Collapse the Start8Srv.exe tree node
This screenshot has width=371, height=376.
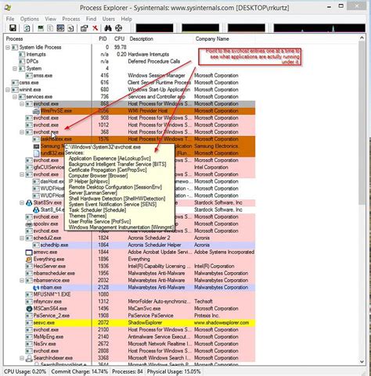(x=22, y=202)
